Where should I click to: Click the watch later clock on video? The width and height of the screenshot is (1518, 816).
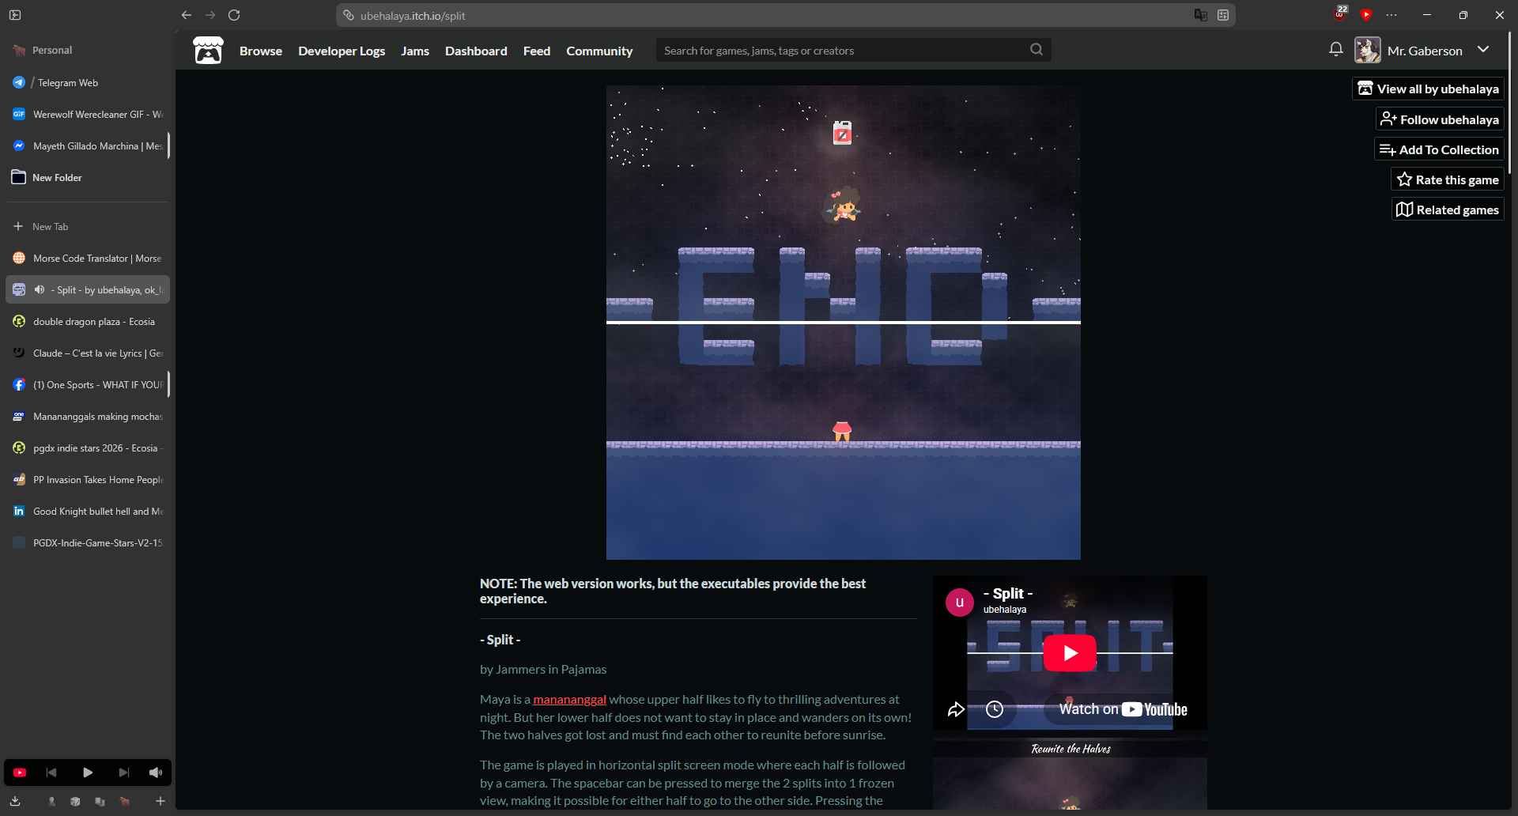[995, 709]
